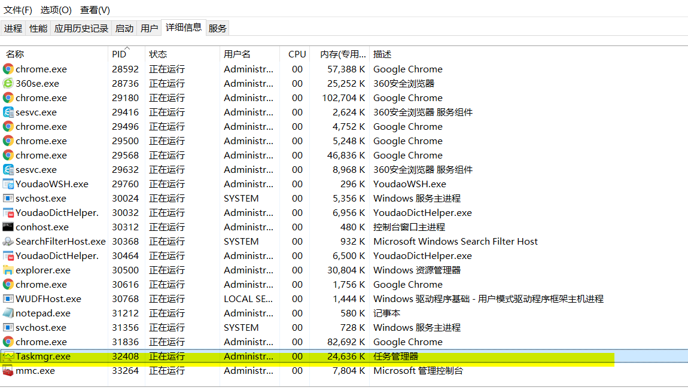This screenshot has width=688, height=390.
Task: Click LOCAL SE... user name cell
Action: (248, 298)
